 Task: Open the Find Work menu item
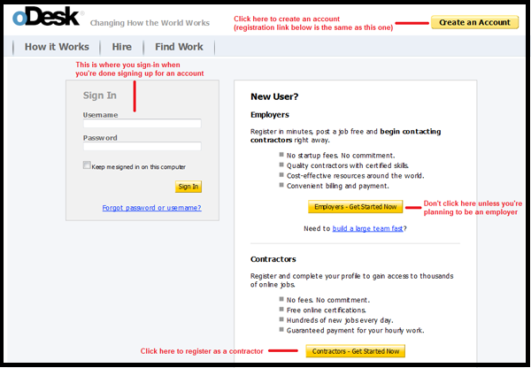tap(179, 47)
